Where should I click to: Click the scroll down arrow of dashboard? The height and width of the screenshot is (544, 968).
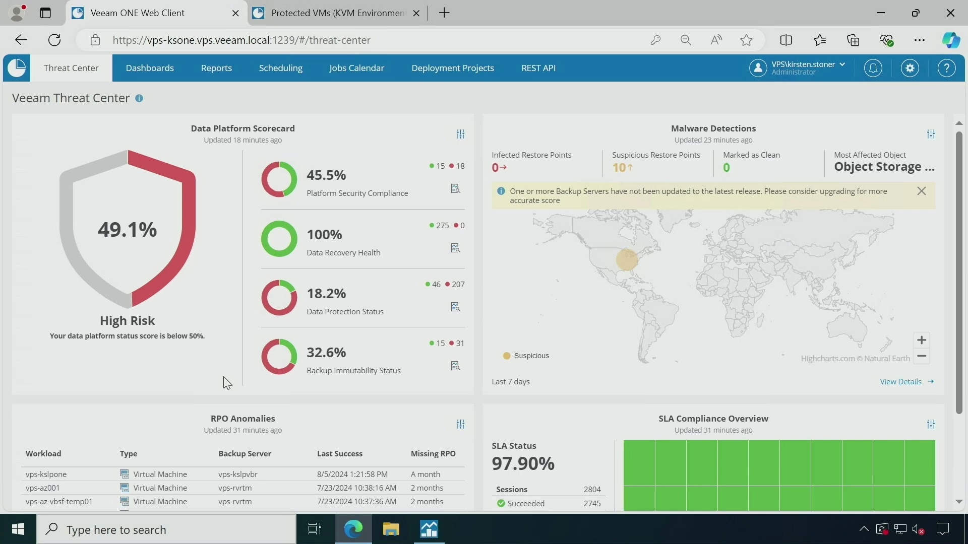(x=959, y=502)
